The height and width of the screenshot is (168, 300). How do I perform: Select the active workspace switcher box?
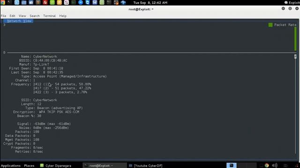(231, 165)
